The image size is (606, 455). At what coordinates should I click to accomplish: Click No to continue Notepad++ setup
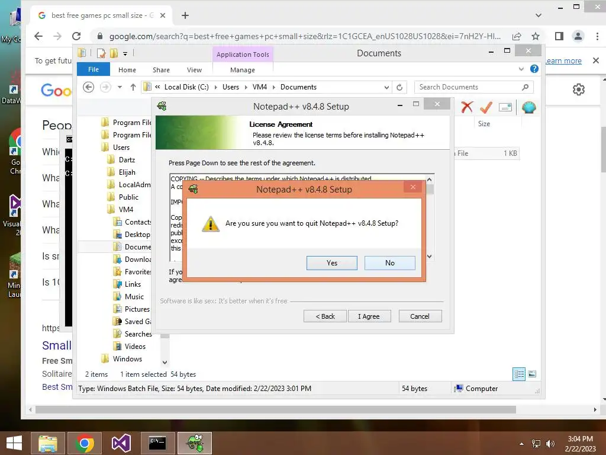[x=389, y=263]
